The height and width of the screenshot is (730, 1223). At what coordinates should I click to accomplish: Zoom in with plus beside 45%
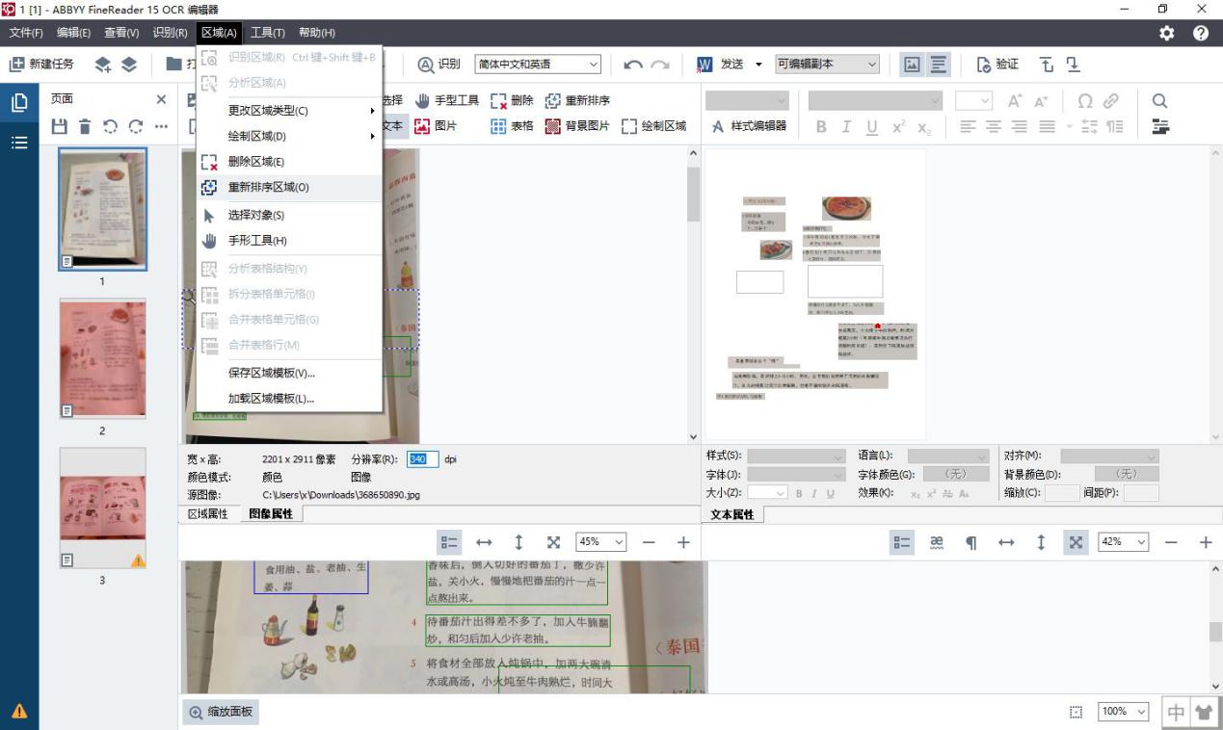tap(683, 543)
